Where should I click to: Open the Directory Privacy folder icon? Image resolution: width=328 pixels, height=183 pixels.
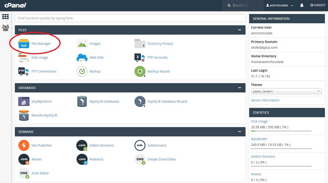pos(140,44)
